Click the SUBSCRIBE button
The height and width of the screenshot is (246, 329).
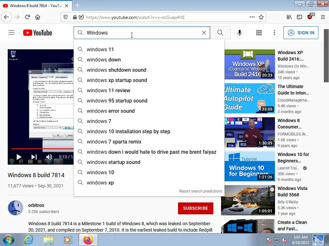[196, 208]
